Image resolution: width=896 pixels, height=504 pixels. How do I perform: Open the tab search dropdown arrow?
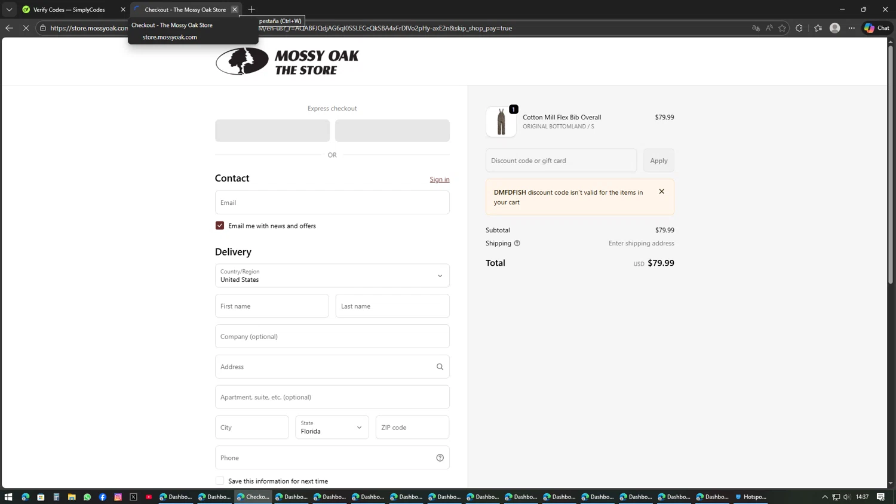coord(9,10)
